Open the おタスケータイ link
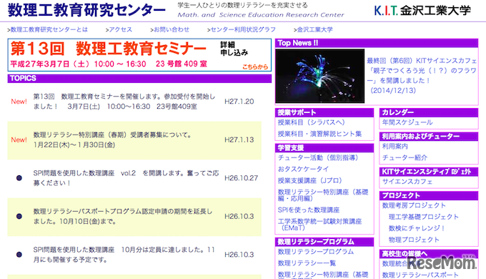Image resolution: width=486 pixels, height=279 pixels. [x=304, y=169]
